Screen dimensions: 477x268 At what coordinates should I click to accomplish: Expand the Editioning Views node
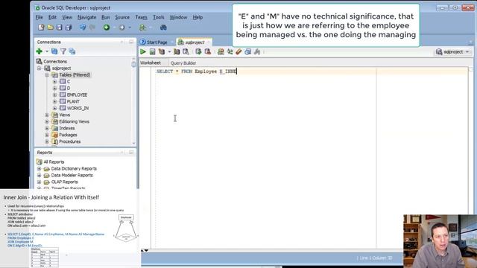[x=47, y=121]
